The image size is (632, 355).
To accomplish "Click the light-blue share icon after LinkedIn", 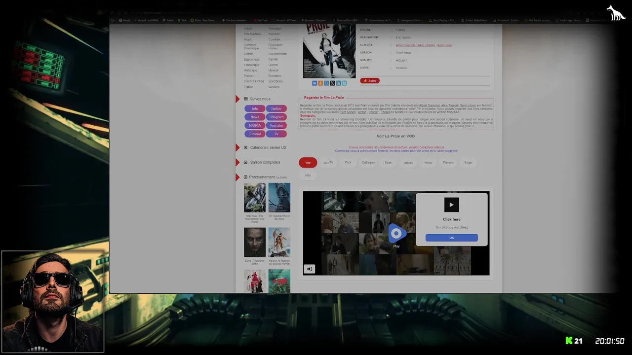I will 344,83.
